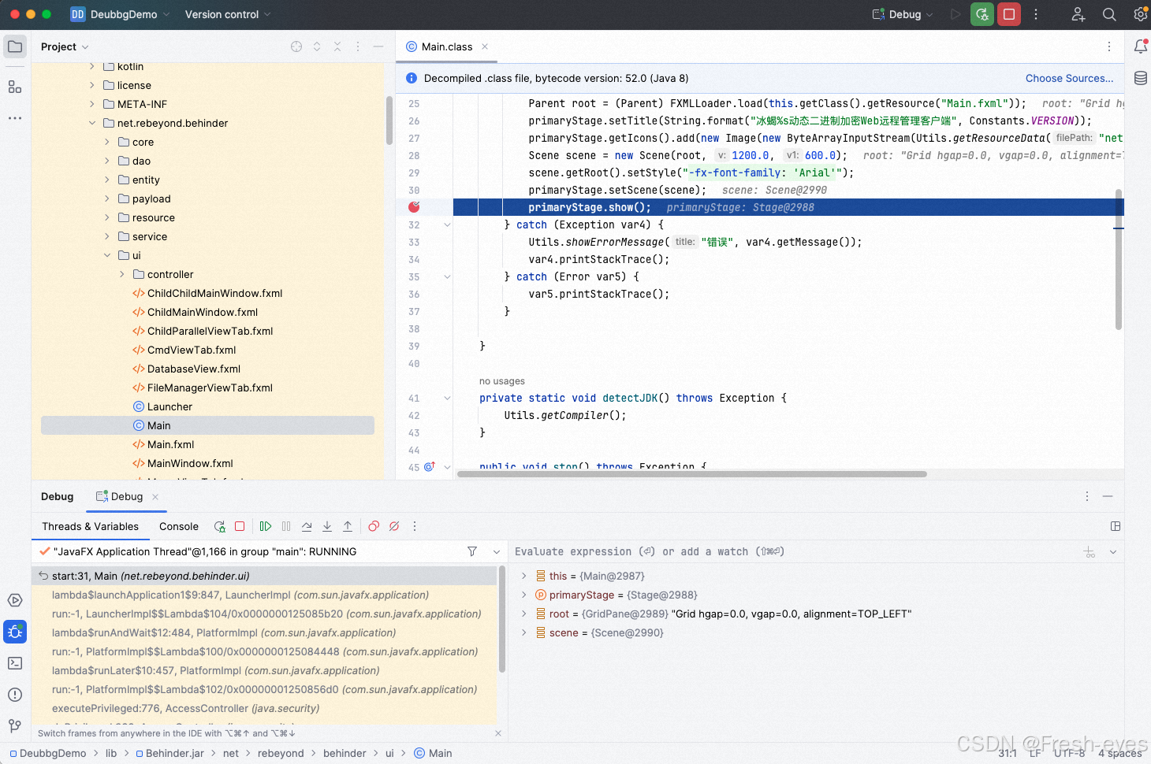Viewport: 1151px width, 764px height.
Task: Switch to the Console tab
Action: (178, 526)
